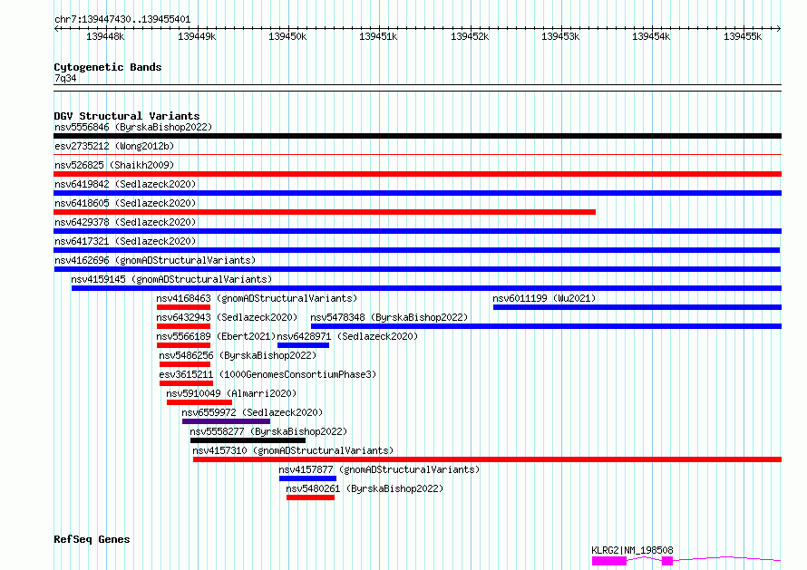Click nsv4157877 (gnomADStructuralVariants) label
The width and height of the screenshot is (807, 570).
[379, 469]
